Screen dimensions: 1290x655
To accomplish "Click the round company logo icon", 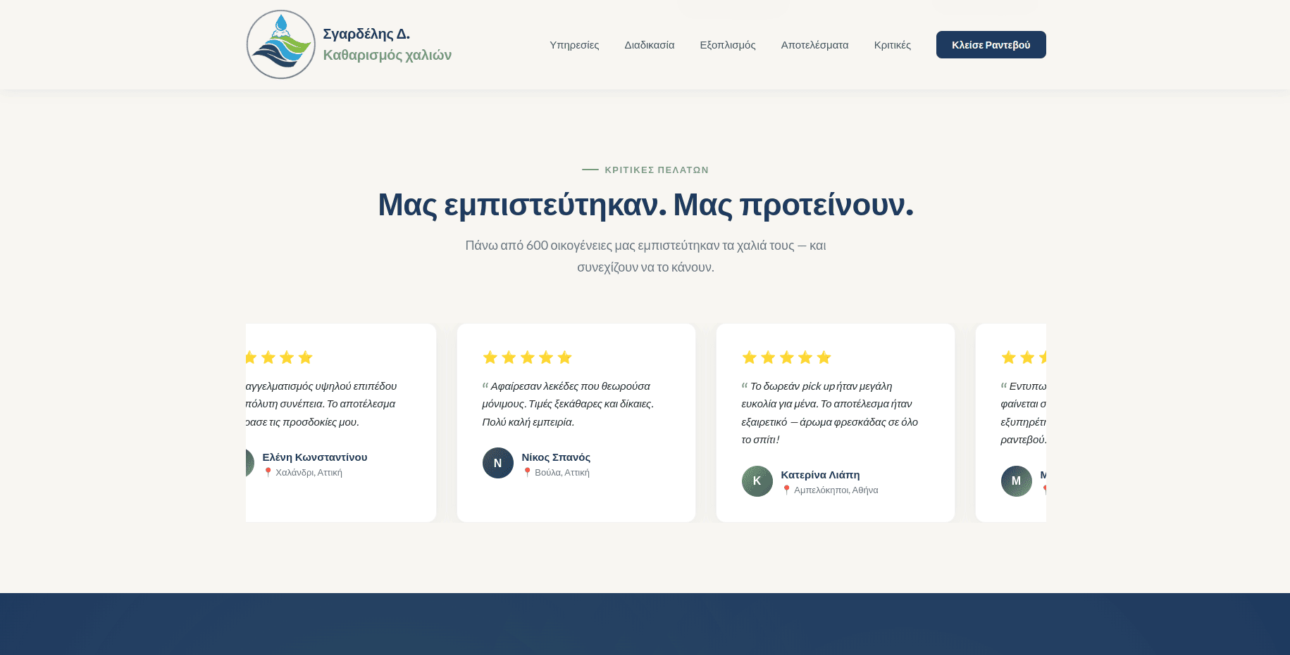I will coord(281,44).
